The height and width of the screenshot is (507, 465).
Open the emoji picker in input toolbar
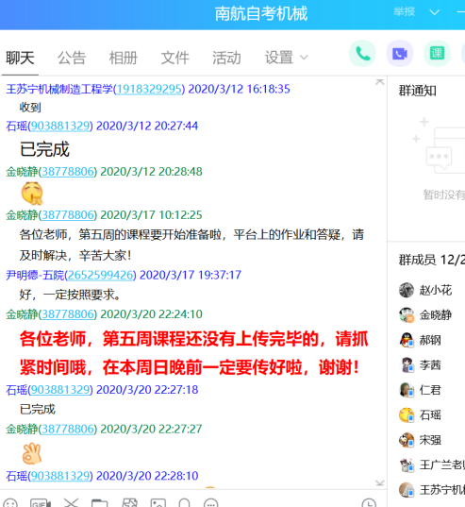tap(10, 503)
